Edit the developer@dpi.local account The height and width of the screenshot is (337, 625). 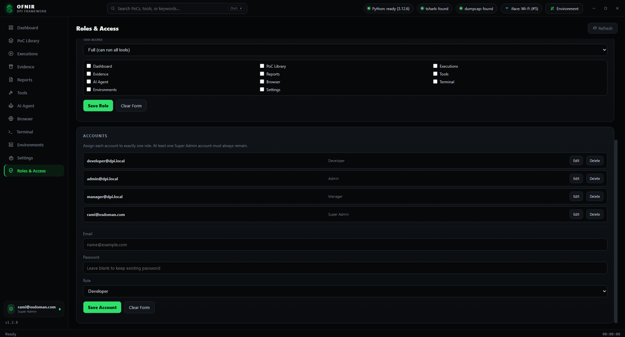pos(576,161)
